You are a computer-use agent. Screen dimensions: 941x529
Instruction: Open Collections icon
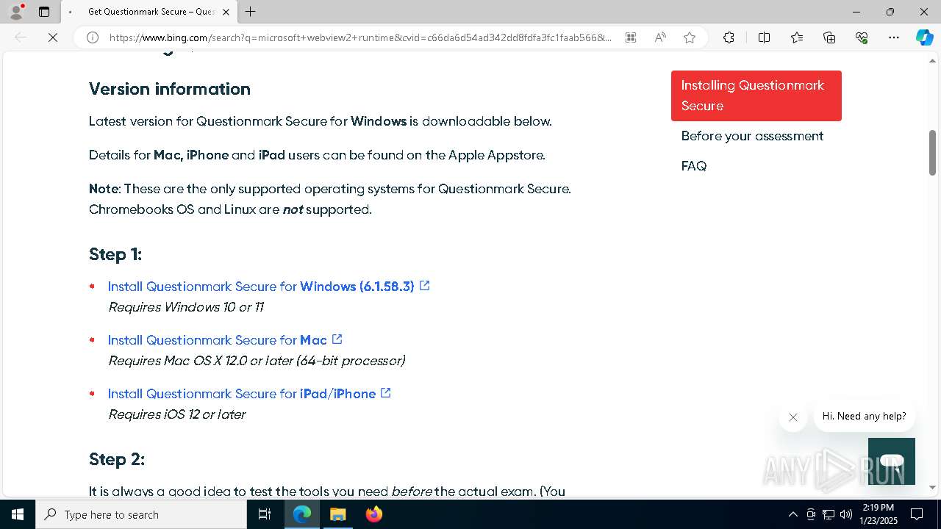click(x=829, y=37)
